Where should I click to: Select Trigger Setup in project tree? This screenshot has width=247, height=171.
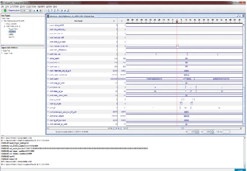(x=13, y=29)
